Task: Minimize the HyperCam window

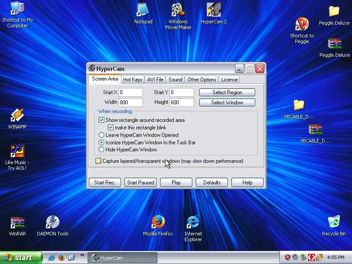Action: click(239, 69)
